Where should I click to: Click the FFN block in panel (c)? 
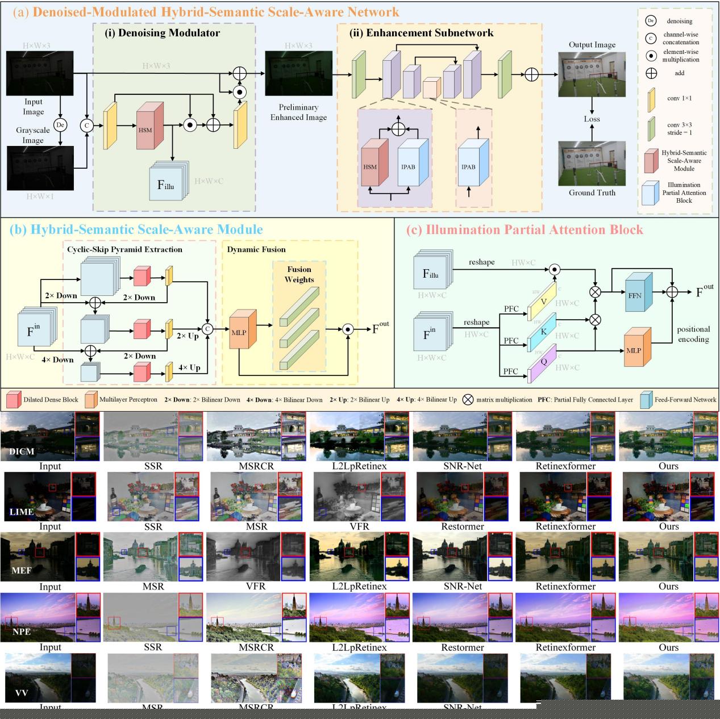[x=636, y=294]
